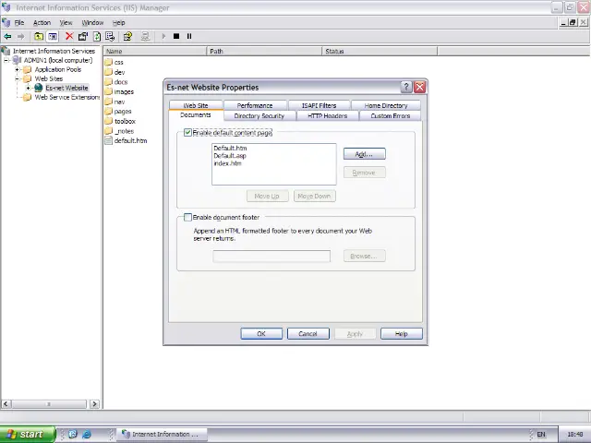Click OK in the properties dialog
591x443 pixels.
pos(261,334)
